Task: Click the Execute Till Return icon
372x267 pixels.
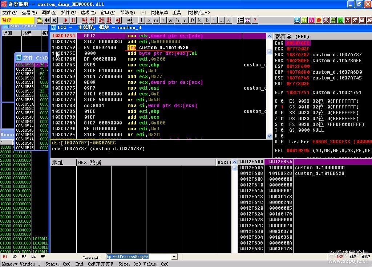Action: point(118,20)
